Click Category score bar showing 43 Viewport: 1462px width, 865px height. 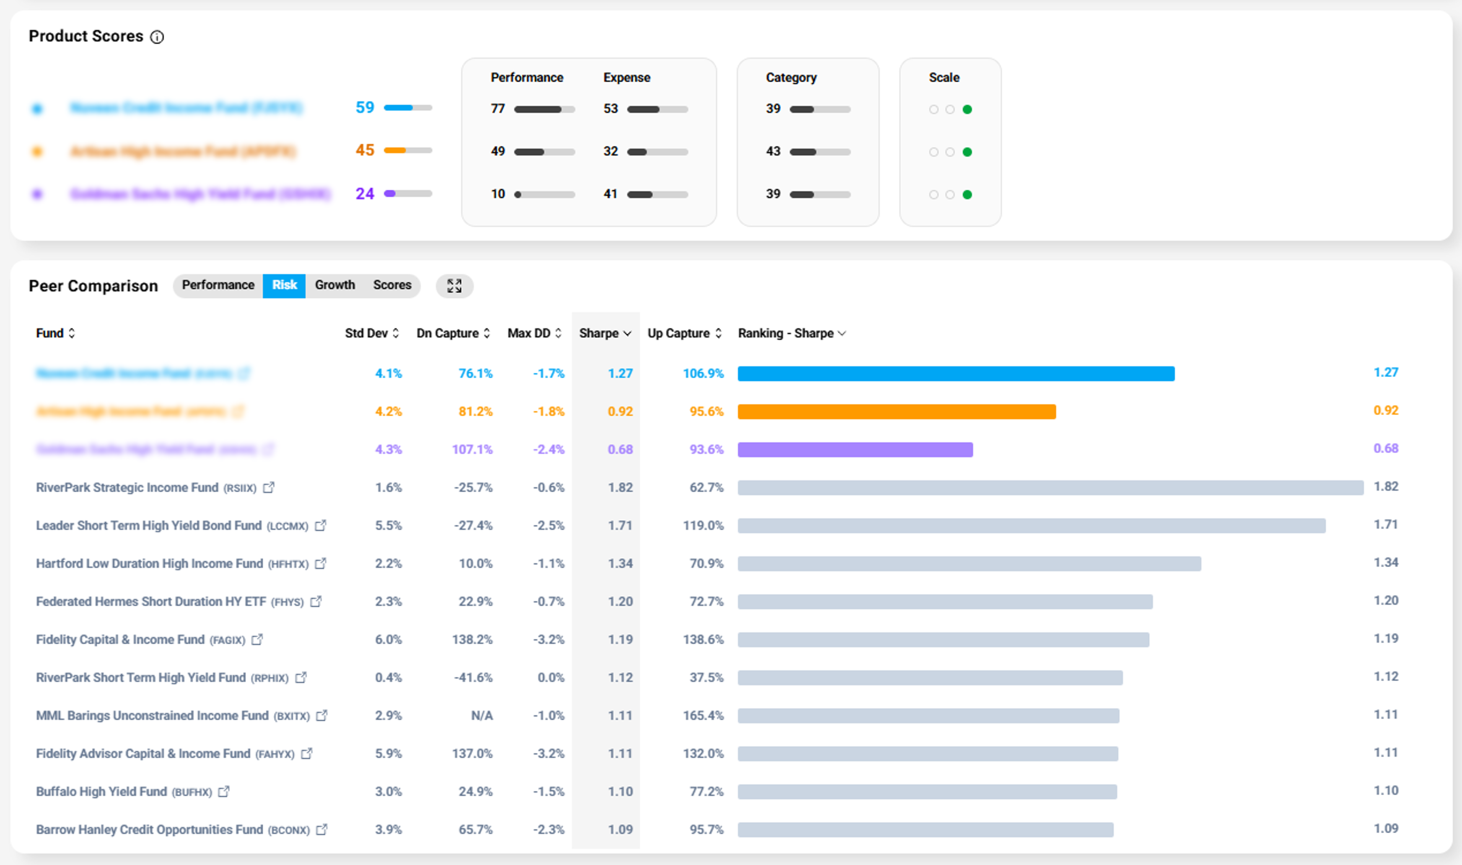point(820,152)
